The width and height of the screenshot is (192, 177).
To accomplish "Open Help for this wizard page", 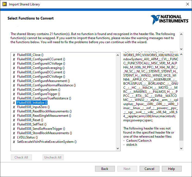I will point(172,169).
